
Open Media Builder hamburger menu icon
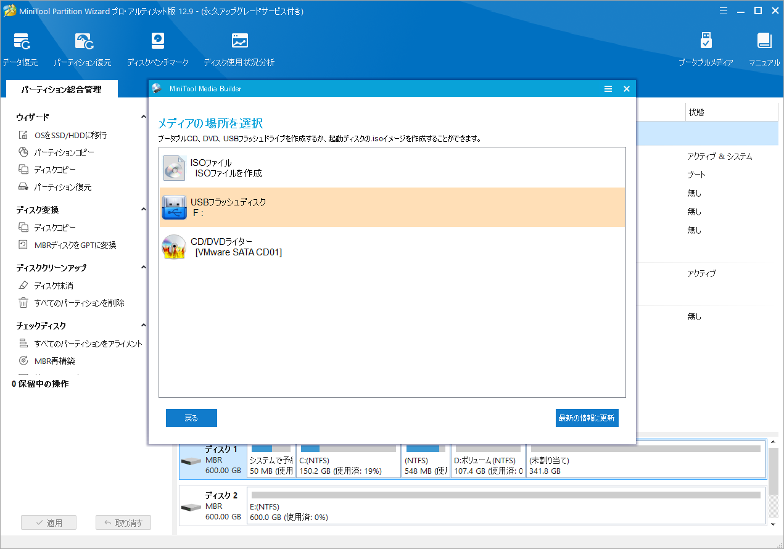pos(608,89)
